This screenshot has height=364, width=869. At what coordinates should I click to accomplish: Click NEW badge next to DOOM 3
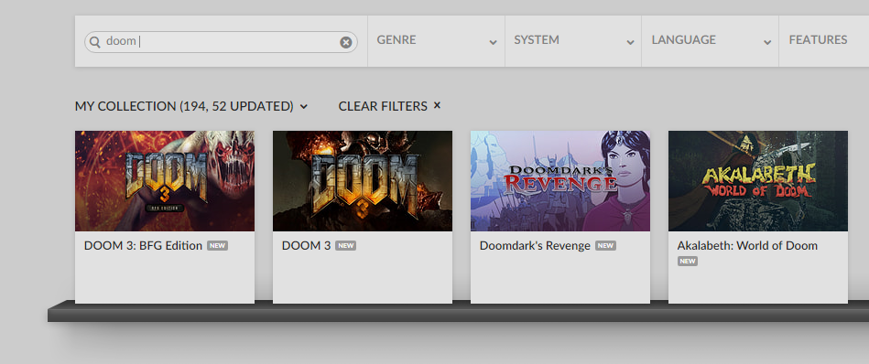pos(346,246)
